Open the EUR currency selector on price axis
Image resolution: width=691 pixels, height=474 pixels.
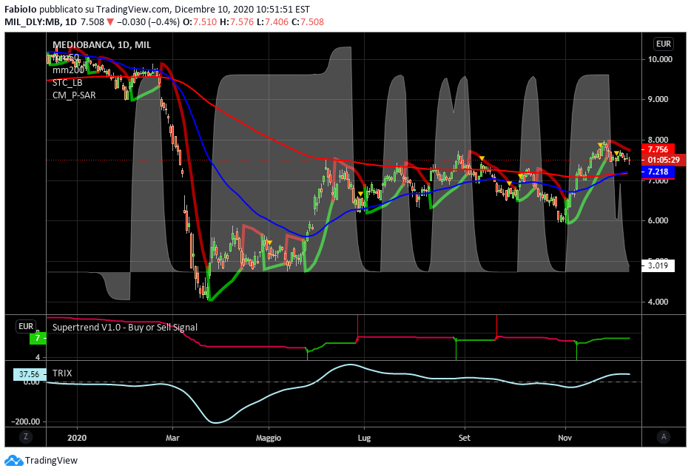(x=663, y=44)
